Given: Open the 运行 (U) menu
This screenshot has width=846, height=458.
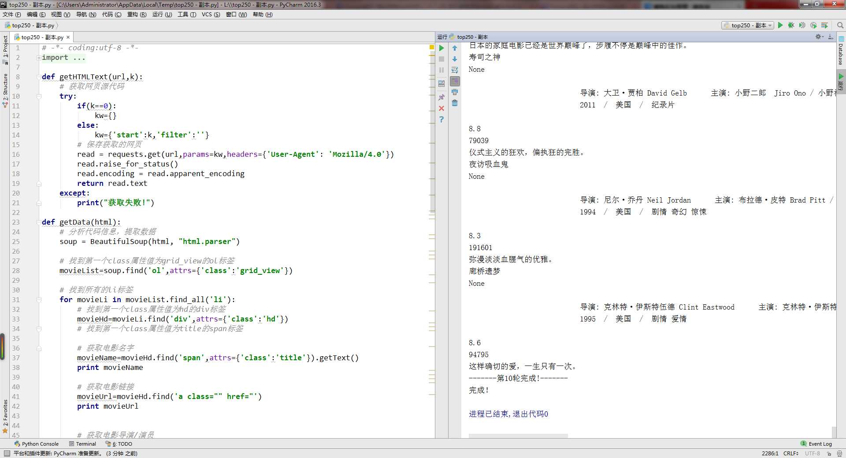Looking at the screenshot, I should (162, 15).
